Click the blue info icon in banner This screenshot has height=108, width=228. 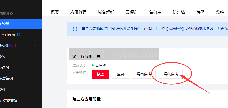tap(75, 29)
